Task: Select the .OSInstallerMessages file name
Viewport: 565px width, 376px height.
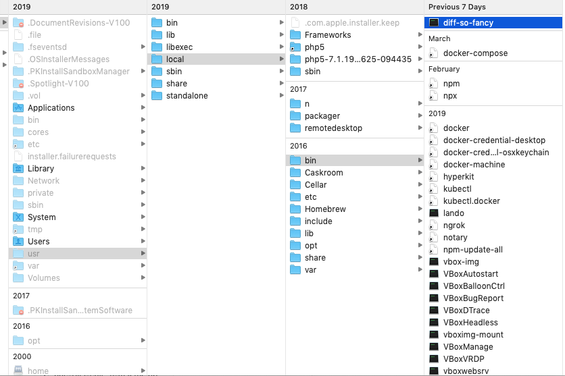Action: [68, 59]
